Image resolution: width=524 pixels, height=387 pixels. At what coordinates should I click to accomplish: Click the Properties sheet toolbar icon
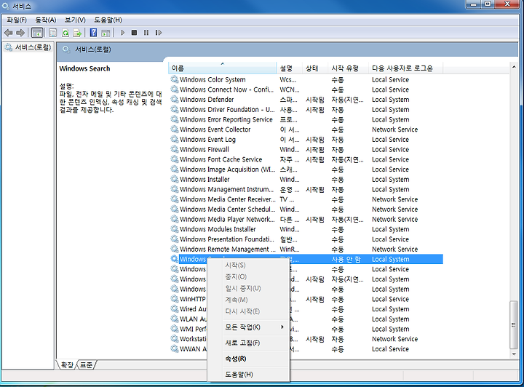pyautogui.click(x=53, y=33)
